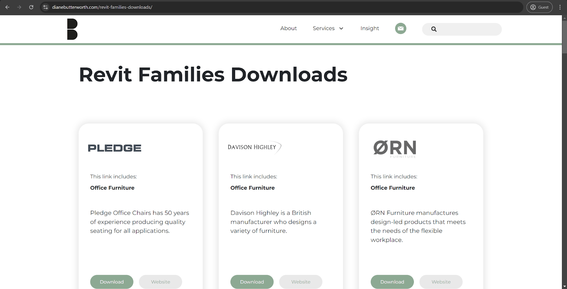
Task: Click the scrollbar down arrow
Action: click(x=565, y=286)
